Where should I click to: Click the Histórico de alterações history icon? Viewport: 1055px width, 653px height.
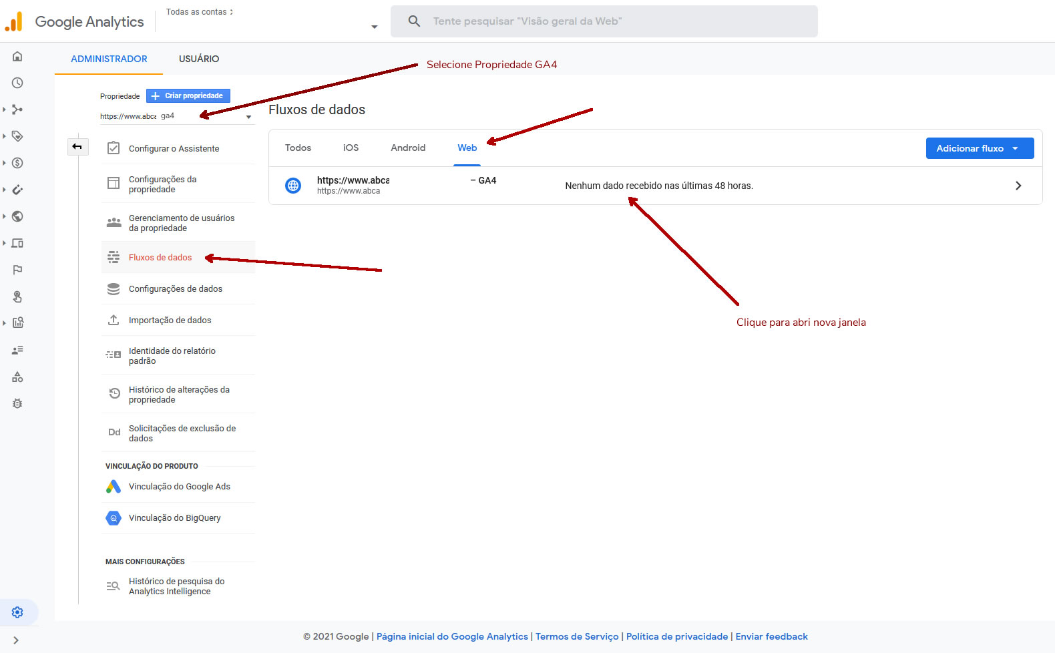point(114,394)
